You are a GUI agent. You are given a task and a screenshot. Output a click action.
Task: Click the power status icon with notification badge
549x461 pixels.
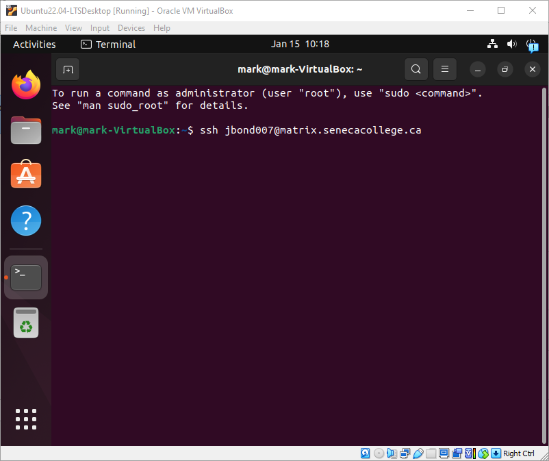click(533, 44)
